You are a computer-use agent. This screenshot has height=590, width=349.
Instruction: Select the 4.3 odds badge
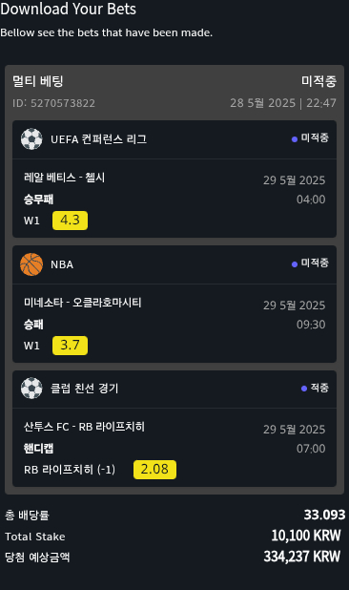[71, 221]
